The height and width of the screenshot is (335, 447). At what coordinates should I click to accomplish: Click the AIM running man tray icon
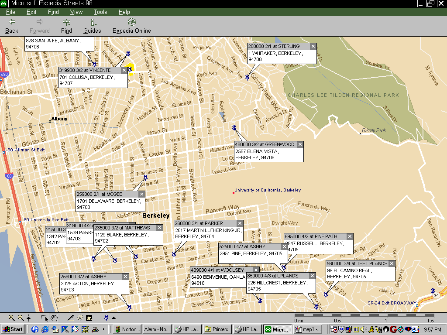click(371, 329)
